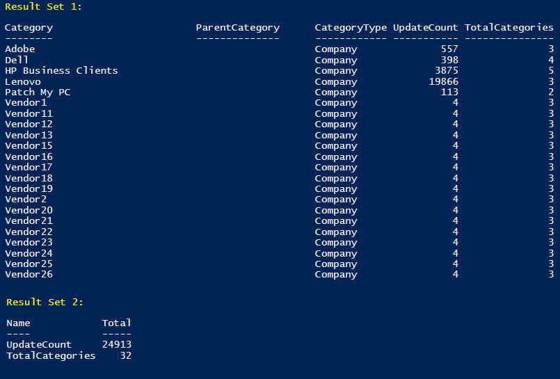The height and width of the screenshot is (379, 560).
Task: Select the 'Result Set 2:' heading text
Action: 45,302
